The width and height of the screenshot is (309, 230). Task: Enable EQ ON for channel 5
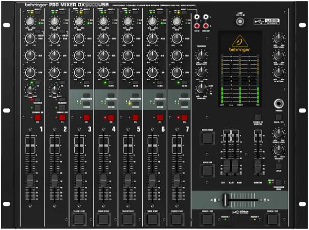pyautogui.click(x=135, y=83)
